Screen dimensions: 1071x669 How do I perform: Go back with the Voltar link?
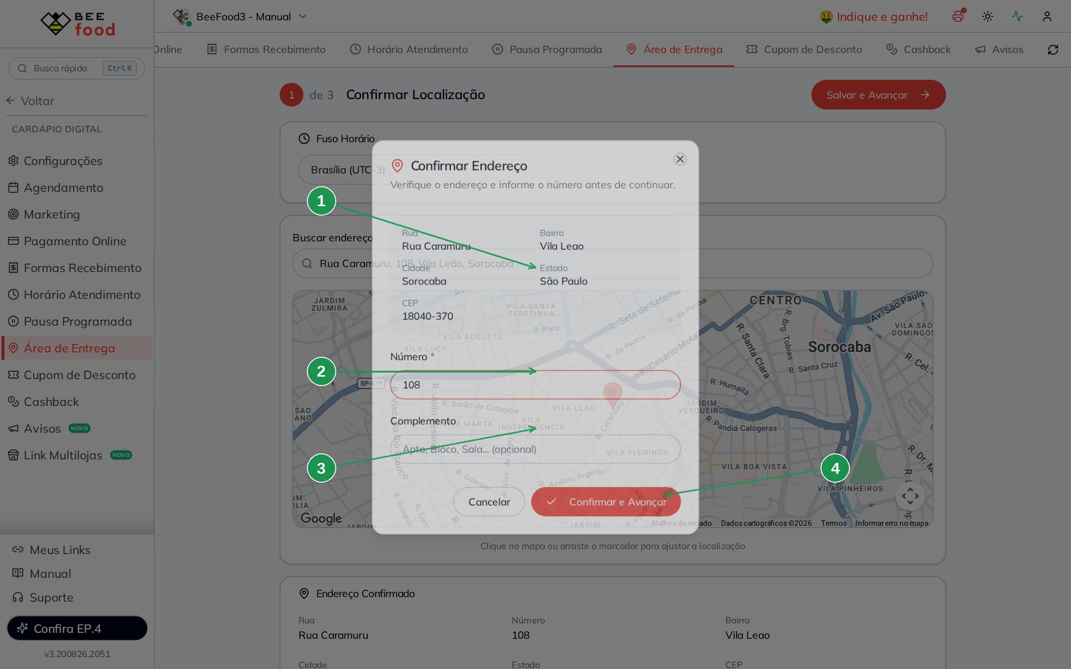tap(30, 101)
